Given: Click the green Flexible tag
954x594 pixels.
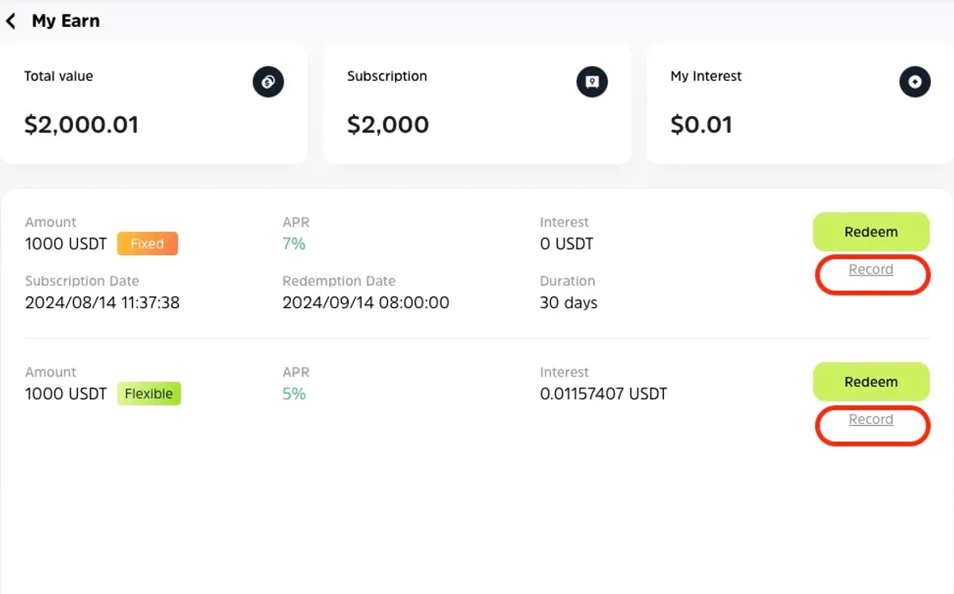Looking at the screenshot, I should click(149, 394).
